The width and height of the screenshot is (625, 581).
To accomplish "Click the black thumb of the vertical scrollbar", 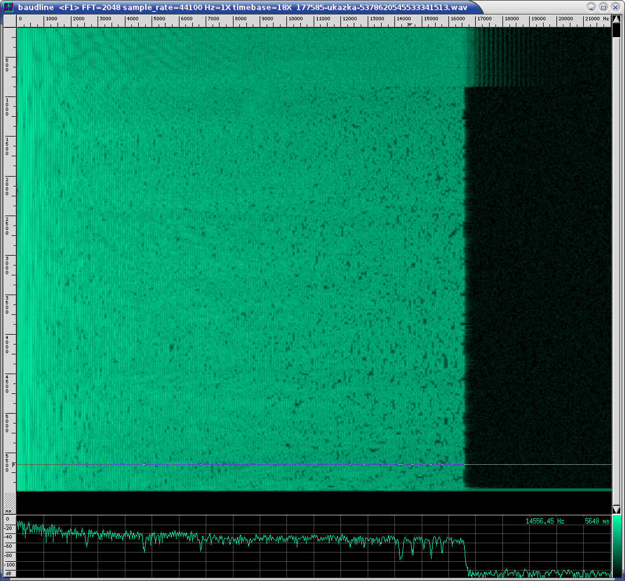I will tap(616, 31).
